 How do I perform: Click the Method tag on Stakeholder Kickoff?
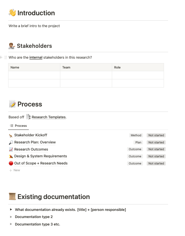136,135
